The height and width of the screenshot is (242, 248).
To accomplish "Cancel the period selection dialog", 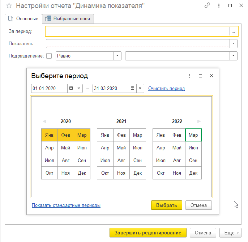I will click(198, 205).
